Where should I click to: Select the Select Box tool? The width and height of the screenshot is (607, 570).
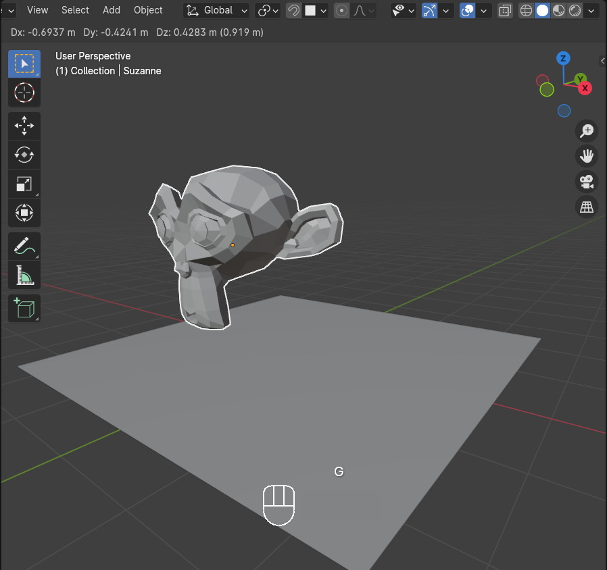pos(24,63)
